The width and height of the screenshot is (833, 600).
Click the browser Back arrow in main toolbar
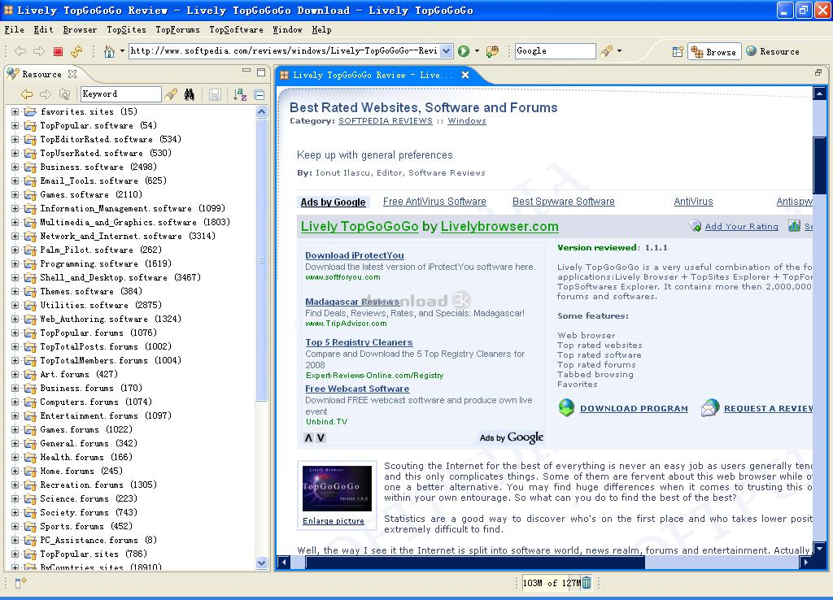(x=20, y=51)
